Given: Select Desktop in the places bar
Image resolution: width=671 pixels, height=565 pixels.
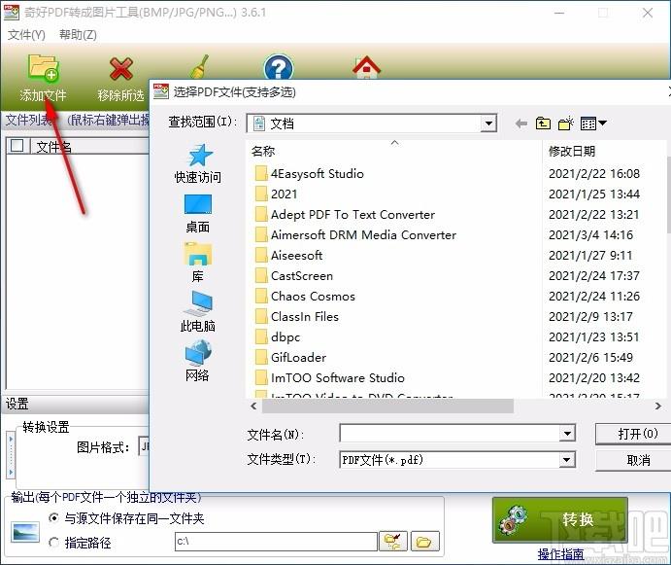Looking at the screenshot, I should point(198,214).
